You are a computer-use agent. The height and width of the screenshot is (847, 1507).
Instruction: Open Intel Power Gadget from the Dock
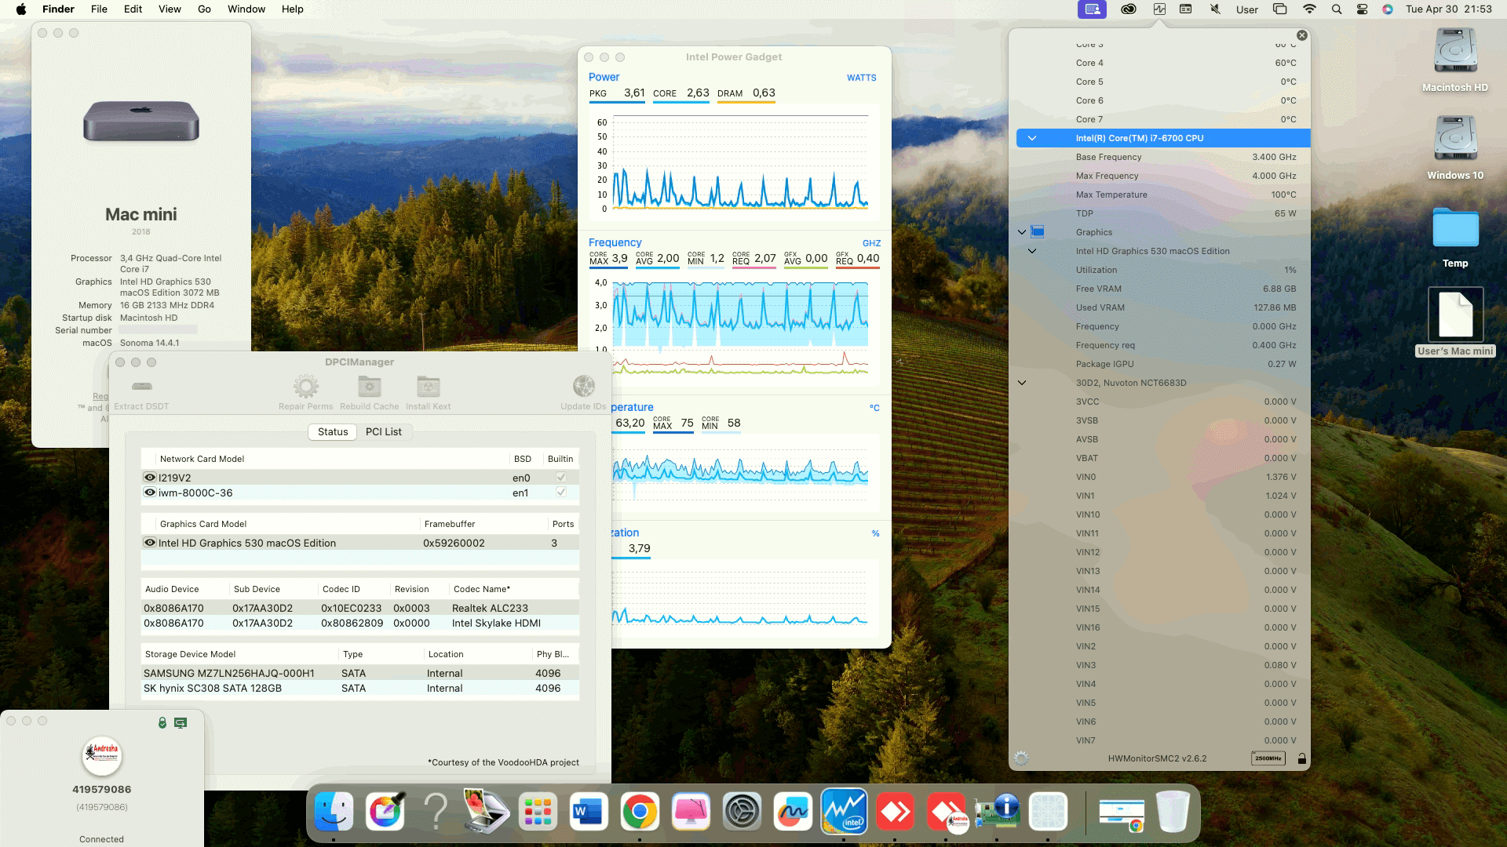[844, 812]
